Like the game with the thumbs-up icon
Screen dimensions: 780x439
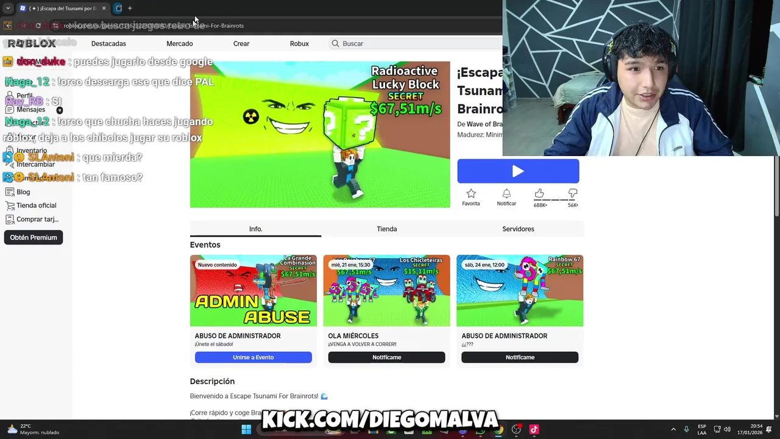(539, 194)
